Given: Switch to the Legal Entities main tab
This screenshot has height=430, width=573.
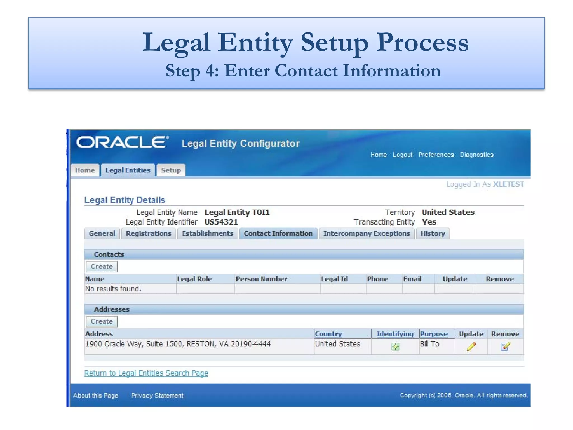Looking at the screenshot, I should point(128,170).
